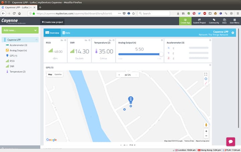Click the Hong Kong clock indicator
This screenshot has height=152, width=241.
[209, 150]
